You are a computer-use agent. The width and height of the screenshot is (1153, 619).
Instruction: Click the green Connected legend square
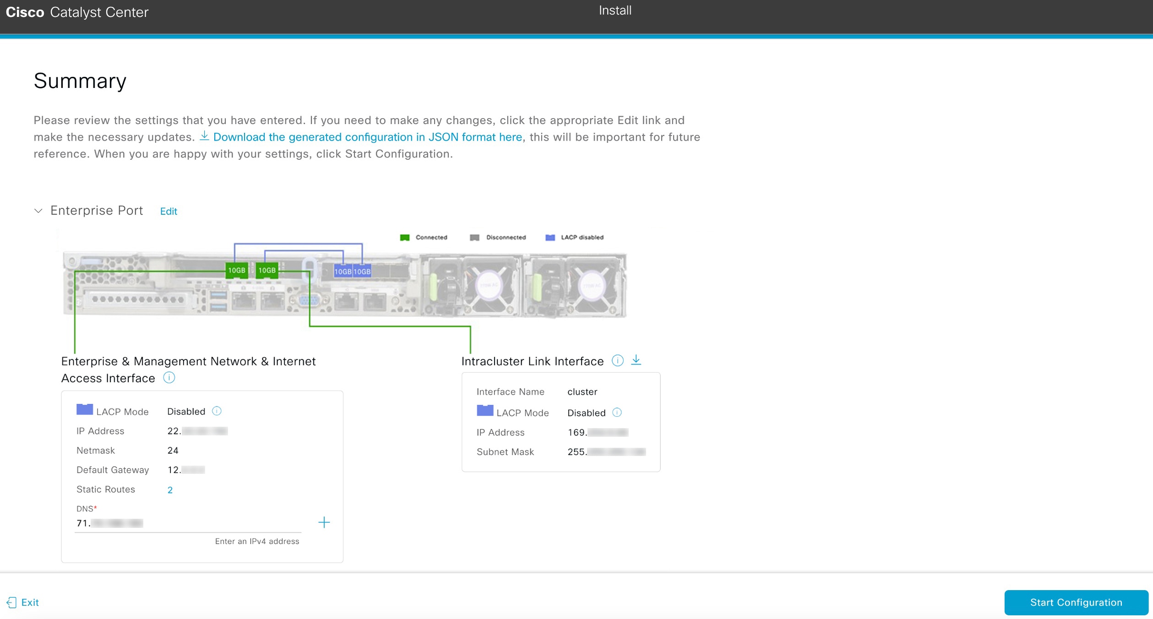pos(405,237)
